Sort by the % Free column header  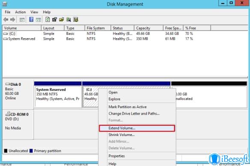click(x=197, y=28)
